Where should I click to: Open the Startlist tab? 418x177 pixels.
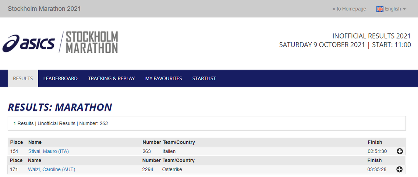[x=204, y=79]
